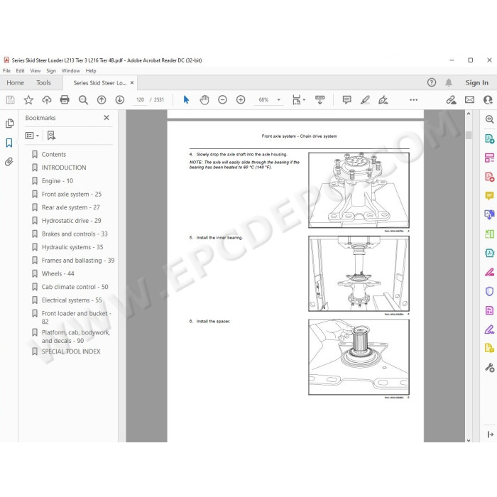Open Protect shield tool in right pane
Screen dimensions: 497x497
click(489, 291)
